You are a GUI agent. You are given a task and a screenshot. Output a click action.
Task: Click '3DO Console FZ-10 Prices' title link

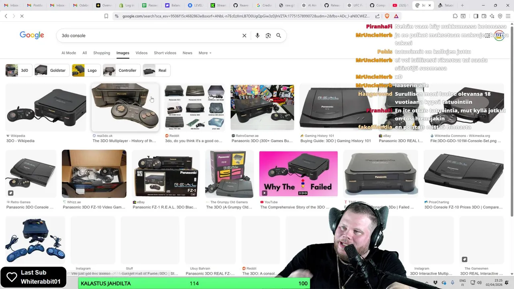coord(463,207)
